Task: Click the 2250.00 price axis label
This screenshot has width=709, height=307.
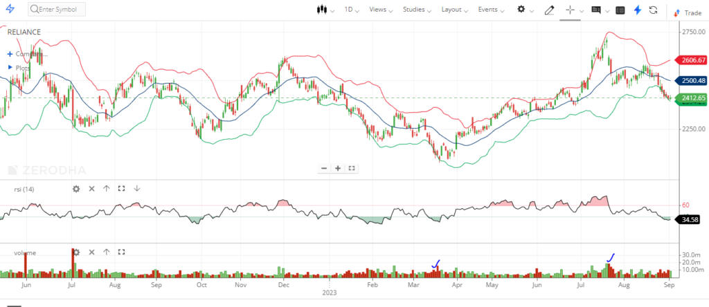Action: point(694,129)
